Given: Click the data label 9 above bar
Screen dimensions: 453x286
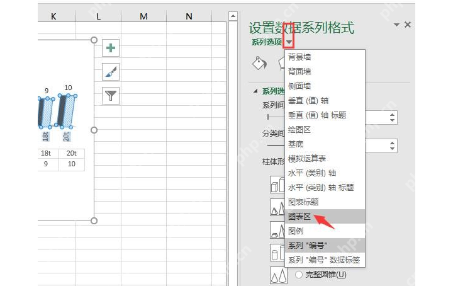Looking at the screenshot, I should (x=47, y=91).
